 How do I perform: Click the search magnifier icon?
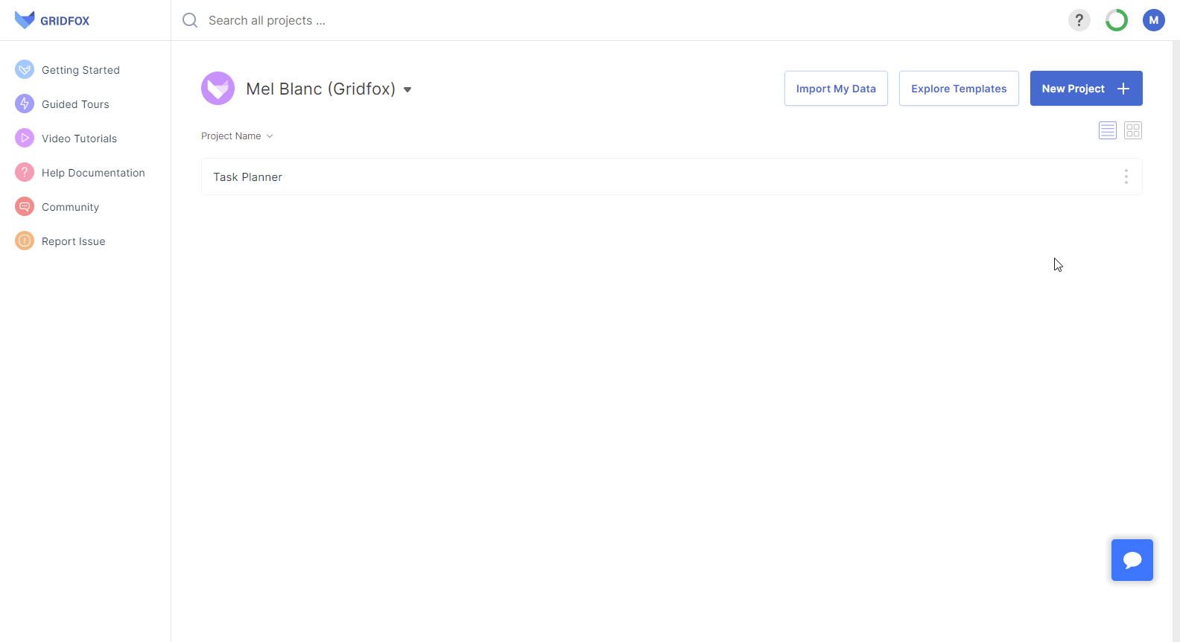click(190, 20)
